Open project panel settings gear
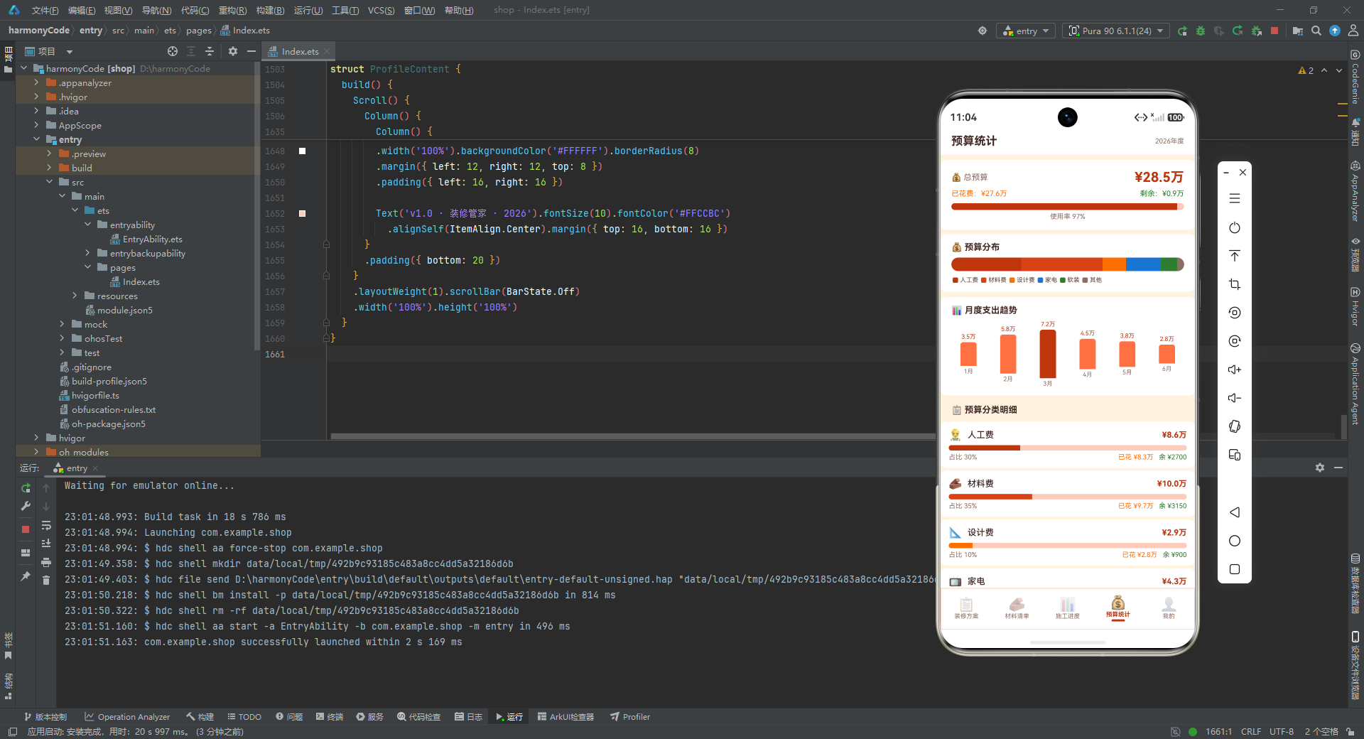This screenshot has width=1364, height=739. coord(233,51)
